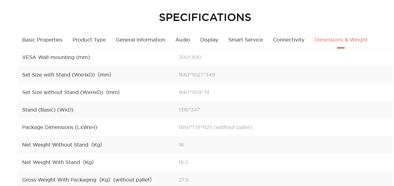The width and height of the screenshot is (394, 186).
Task: Select the 1667*1027*349 size value
Action: (197, 75)
